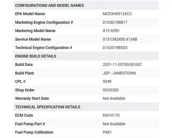
Task: Select the 'Shop Order' label
Action: (25, 90)
